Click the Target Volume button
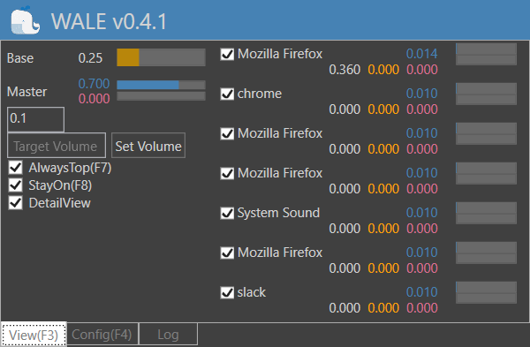Image resolution: width=530 pixels, height=347 pixels. click(57, 146)
